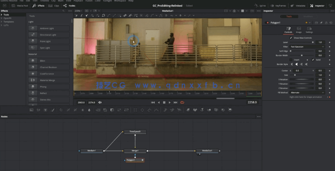Viewport: 335px width, 171px height.
Task: Add the Ambient Light tool
Action: tap(49, 28)
